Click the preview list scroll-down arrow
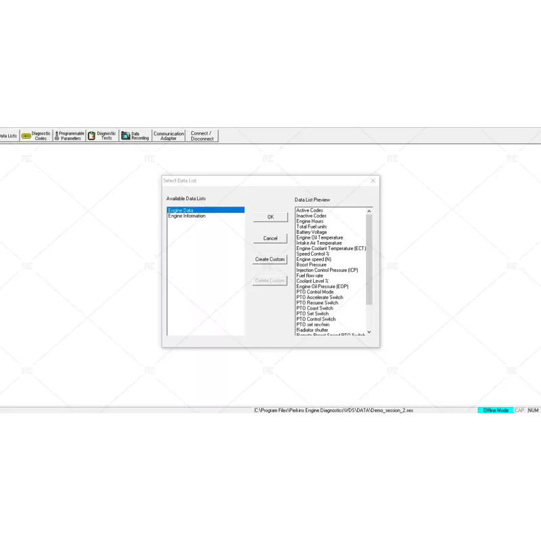This screenshot has height=541, width=541. (369, 333)
